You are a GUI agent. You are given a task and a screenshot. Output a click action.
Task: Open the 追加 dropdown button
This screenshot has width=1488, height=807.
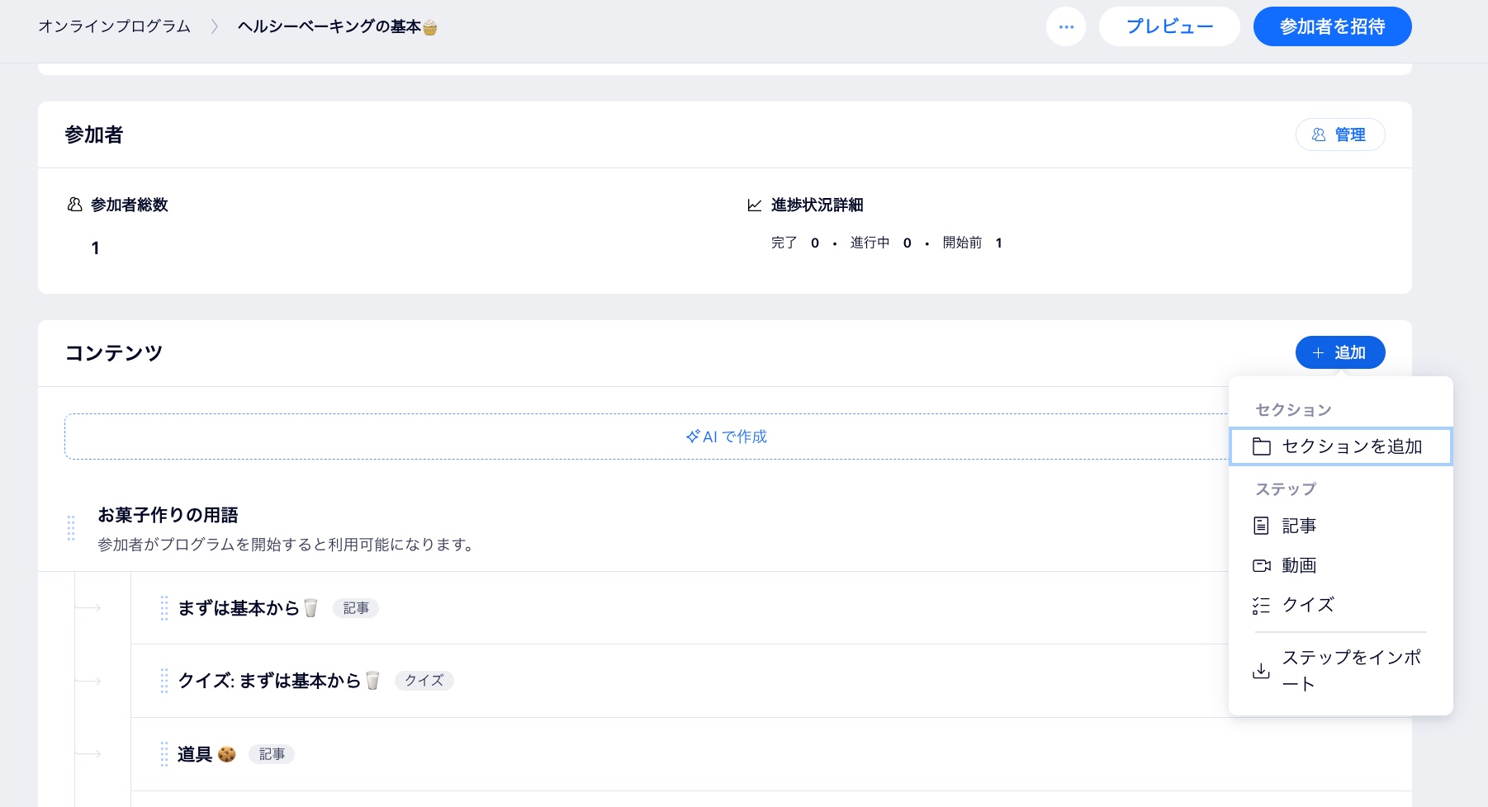1340,352
